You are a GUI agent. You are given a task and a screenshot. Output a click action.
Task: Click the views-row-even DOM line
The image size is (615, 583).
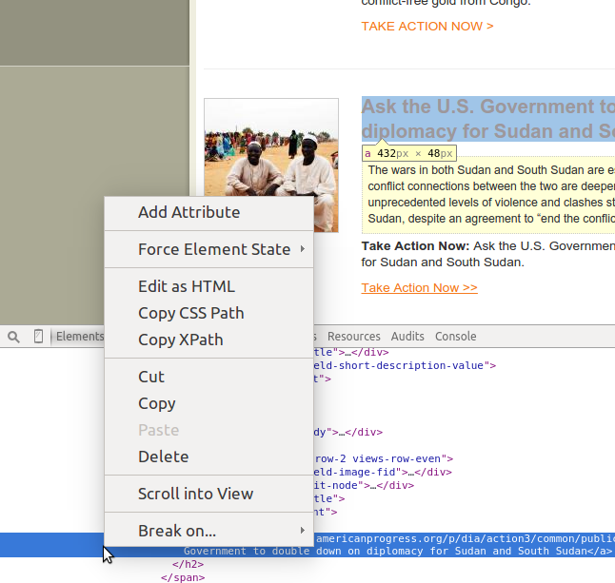pyautogui.click(x=384, y=458)
